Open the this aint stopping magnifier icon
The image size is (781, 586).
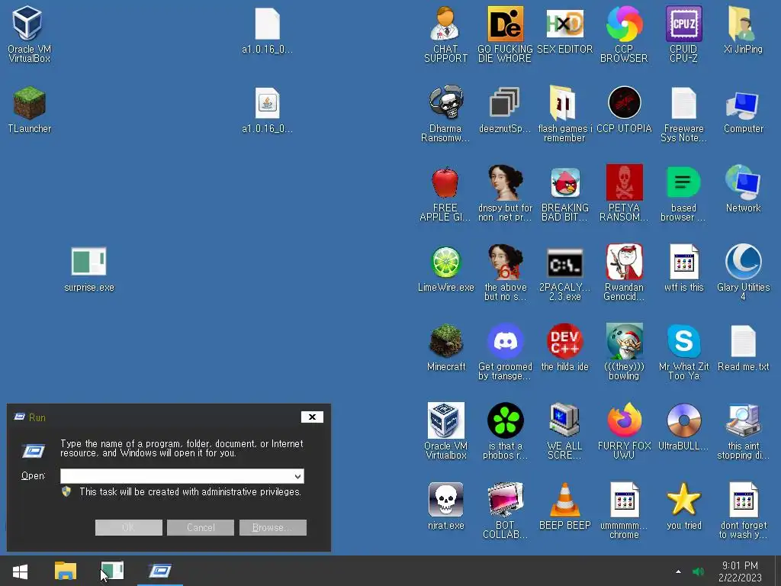743,420
